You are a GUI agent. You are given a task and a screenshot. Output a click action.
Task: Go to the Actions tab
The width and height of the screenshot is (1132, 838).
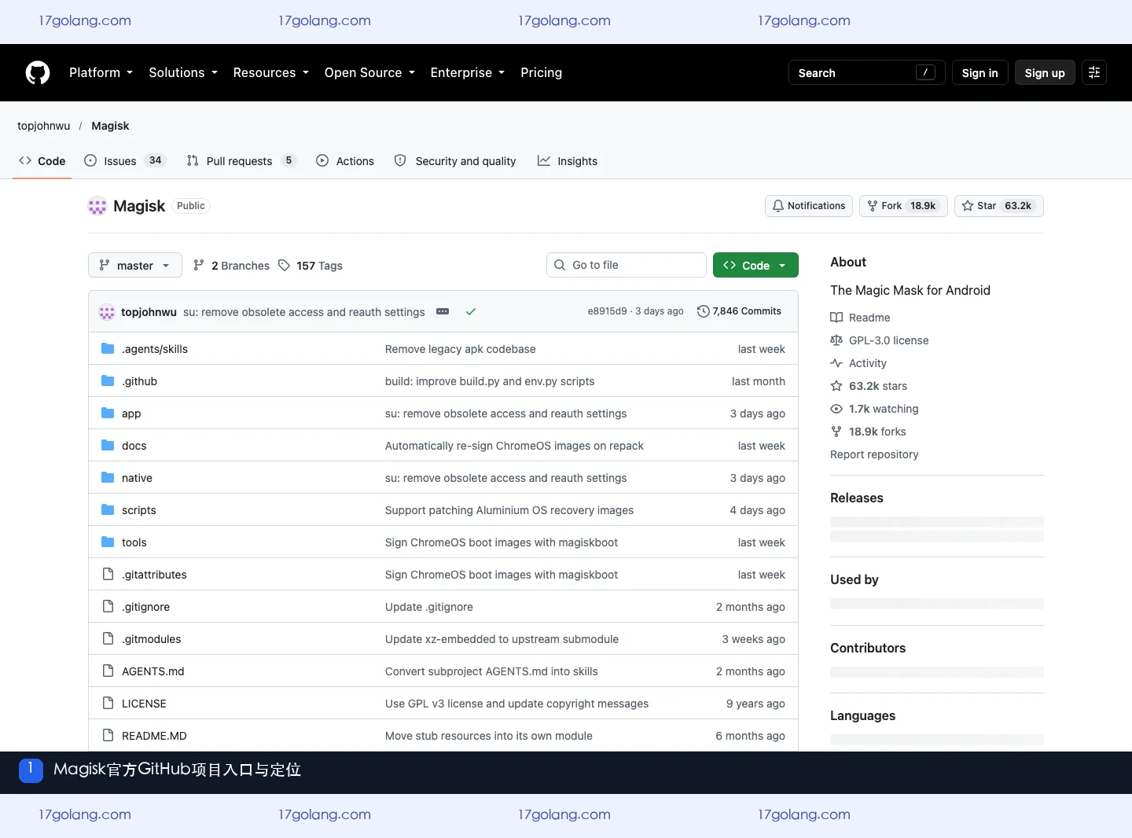pos(345,161)
